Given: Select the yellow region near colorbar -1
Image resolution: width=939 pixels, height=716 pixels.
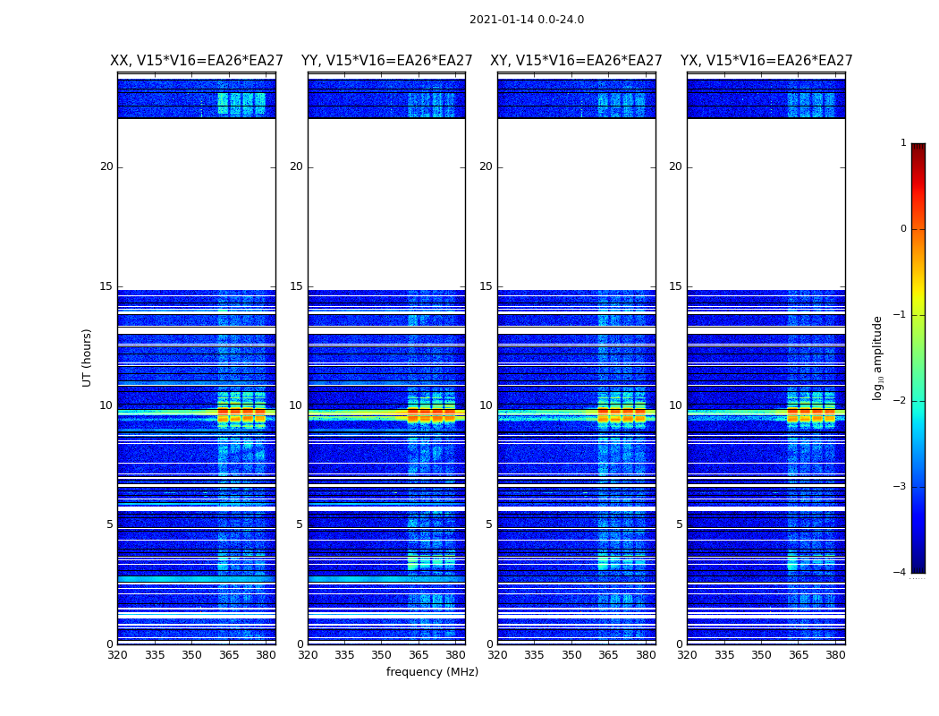Looking at the screenshot, I should pyautogui.click(x=918, y=307).
